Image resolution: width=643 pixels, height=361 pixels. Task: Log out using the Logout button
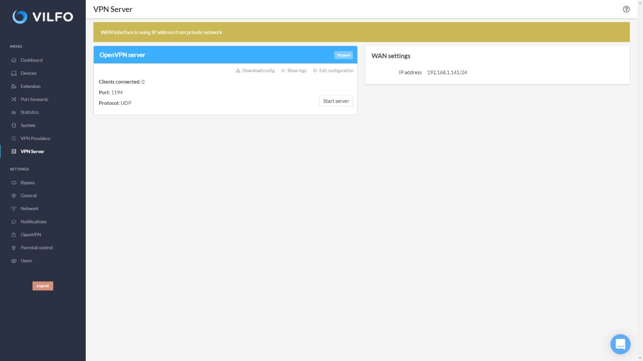pyautogui.click(x=43, y=286)
